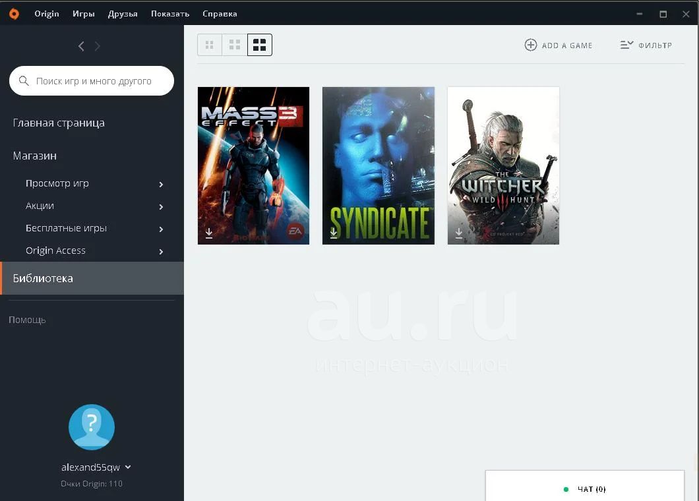The height and width of the screenshot is (501, 699).
Task: Open the ЧАТ (0) panel
Action: coord(584,486)
